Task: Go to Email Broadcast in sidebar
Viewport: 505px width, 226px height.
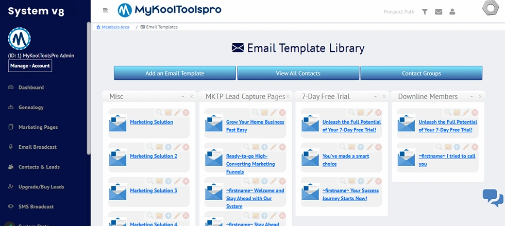Action: (38, 147)
